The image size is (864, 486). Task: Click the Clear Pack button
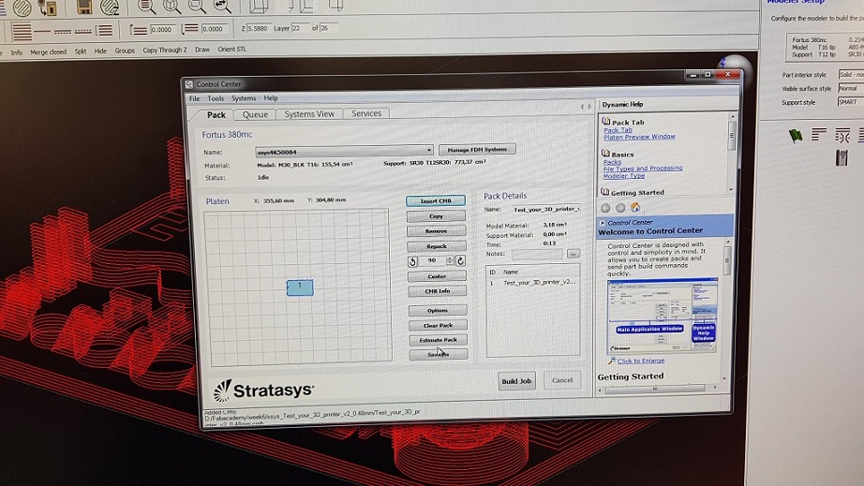click(438, 325)
